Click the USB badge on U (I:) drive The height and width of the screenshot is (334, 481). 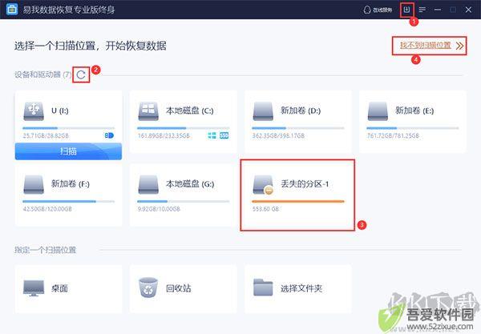pyautogui.click(x=109, y=135)
